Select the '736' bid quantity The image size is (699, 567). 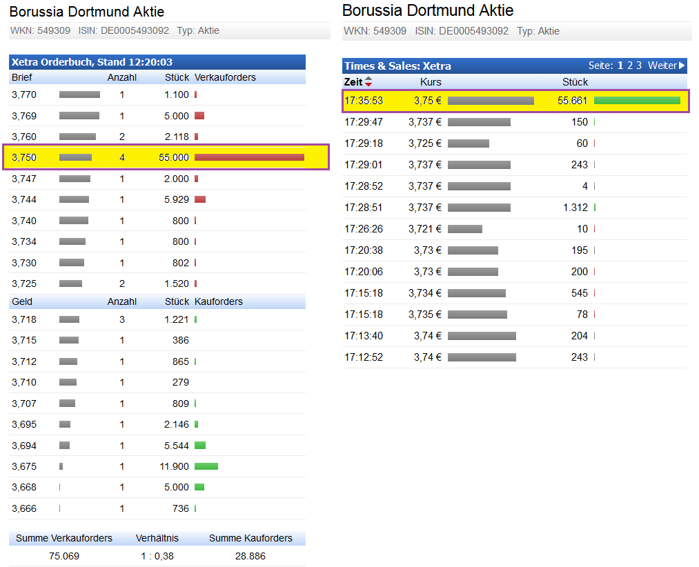pos(181,508)
